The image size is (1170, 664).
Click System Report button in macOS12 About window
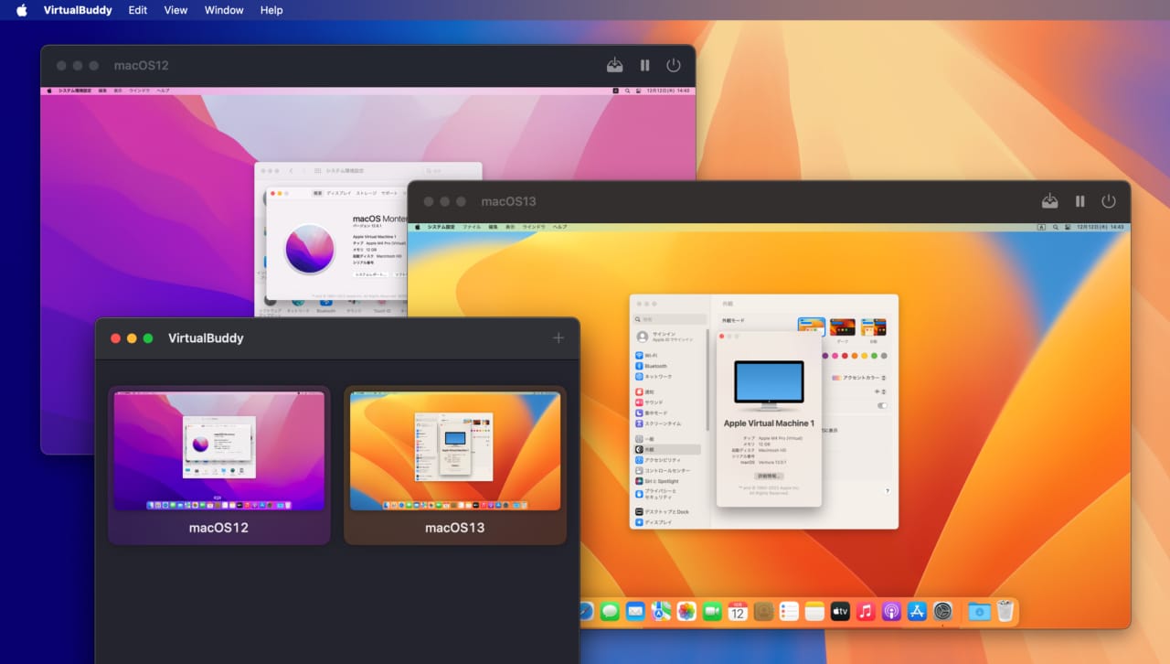[370, 274]
